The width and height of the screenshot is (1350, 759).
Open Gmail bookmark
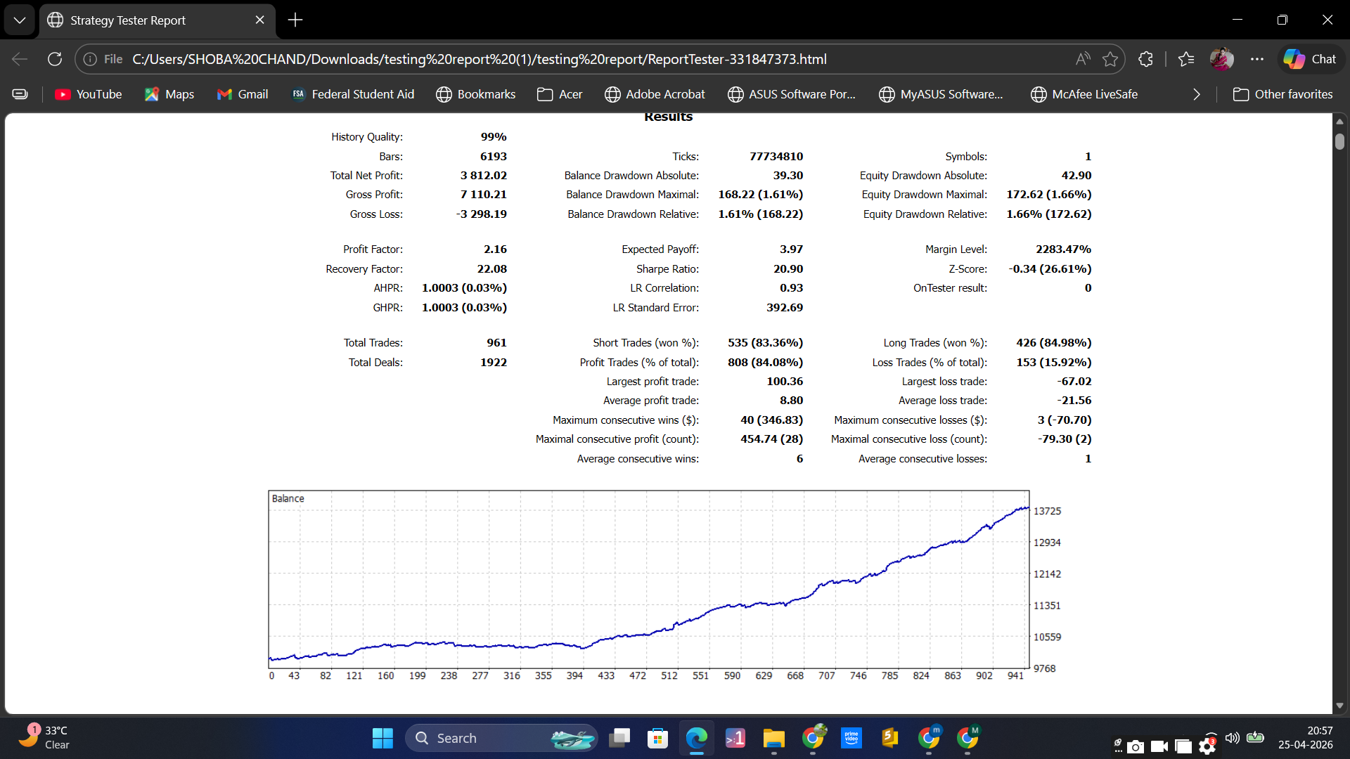pyautogui.click(x=243, y=94)
